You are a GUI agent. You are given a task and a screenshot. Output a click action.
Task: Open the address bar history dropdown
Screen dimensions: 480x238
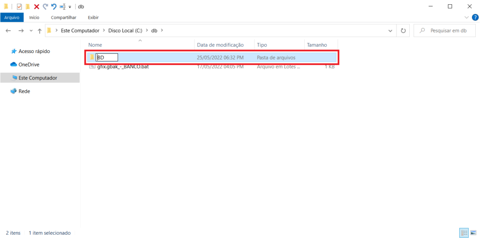pyautogui.click(x=390, y=30)
